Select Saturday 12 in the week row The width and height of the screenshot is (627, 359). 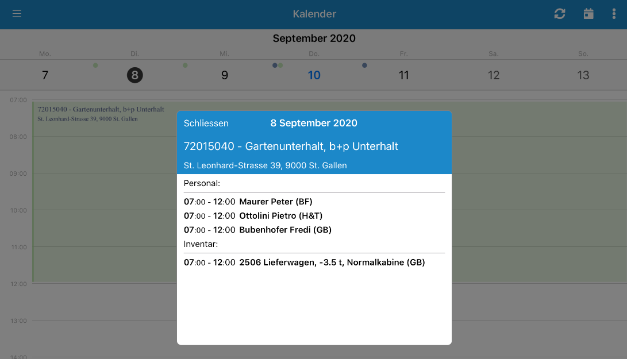(x=494, y=75)
